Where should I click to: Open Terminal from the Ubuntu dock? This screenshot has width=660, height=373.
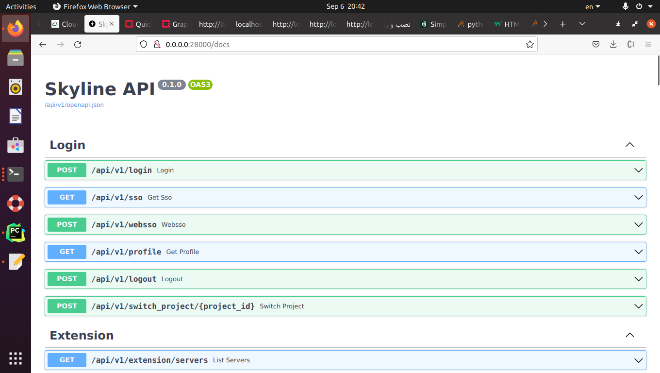coord(16,174)
